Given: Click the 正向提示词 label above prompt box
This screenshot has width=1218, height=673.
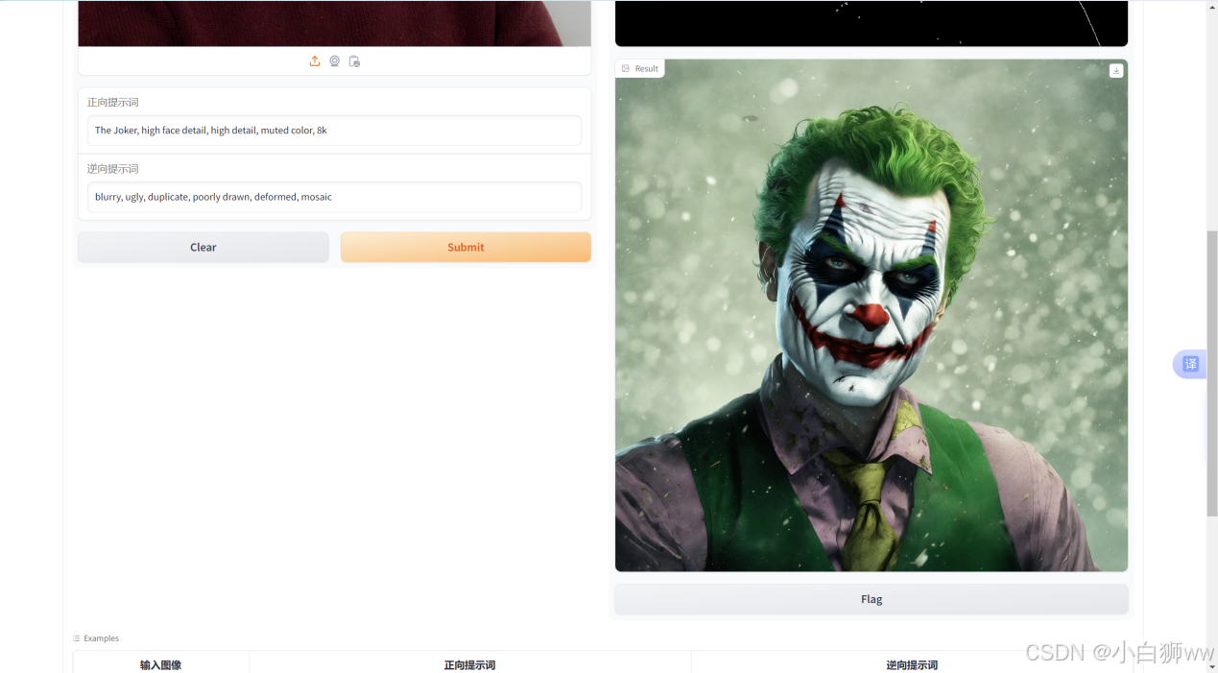Looking at the screenshot, I should click(113, 103).
